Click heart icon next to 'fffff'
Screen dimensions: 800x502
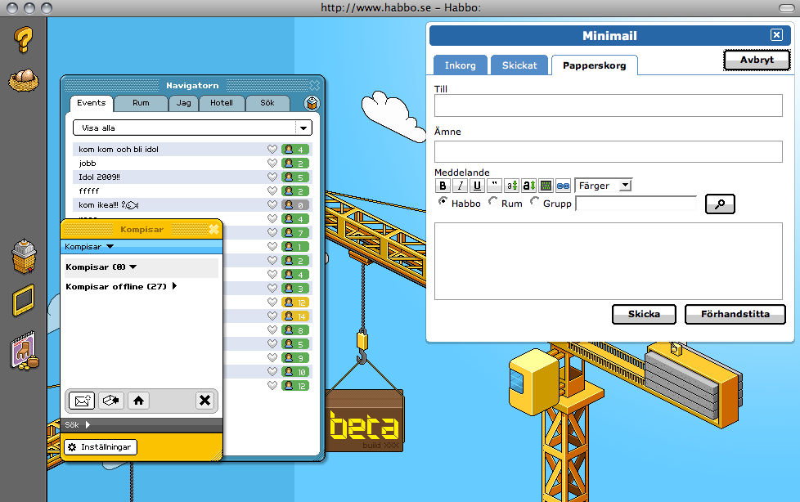tap(272, 190)
